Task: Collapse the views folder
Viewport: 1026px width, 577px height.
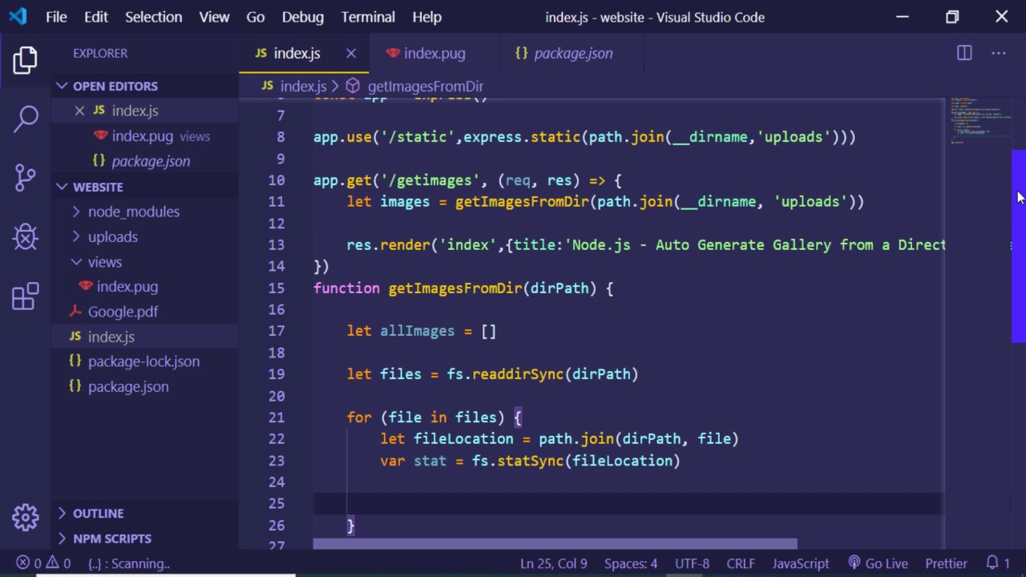Action: [104, 262]
